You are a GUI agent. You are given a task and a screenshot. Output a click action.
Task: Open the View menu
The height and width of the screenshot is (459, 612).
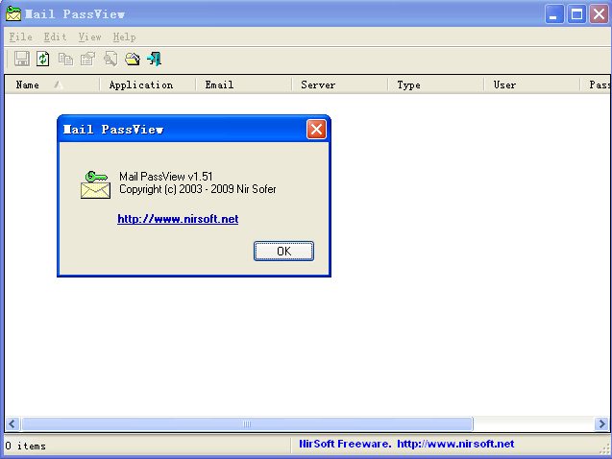pyautogui.click(x=89, y=37)
